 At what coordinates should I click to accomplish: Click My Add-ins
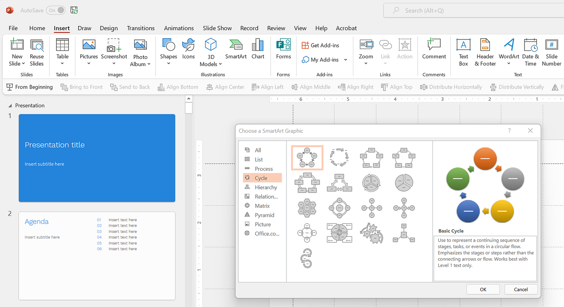pyautogui.click(x=320, y=60)
